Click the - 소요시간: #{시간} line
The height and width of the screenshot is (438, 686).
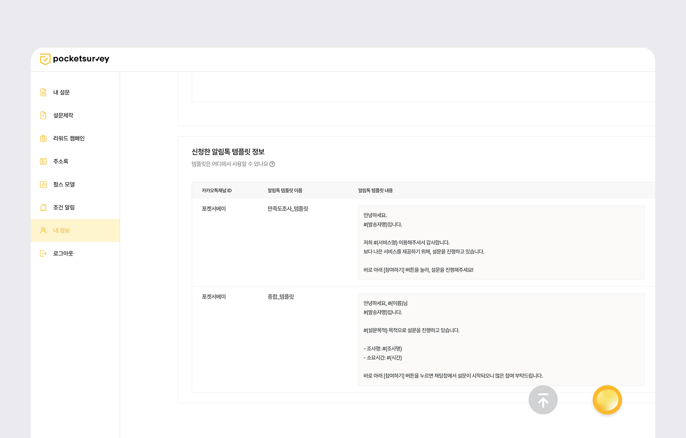[383, 358]
